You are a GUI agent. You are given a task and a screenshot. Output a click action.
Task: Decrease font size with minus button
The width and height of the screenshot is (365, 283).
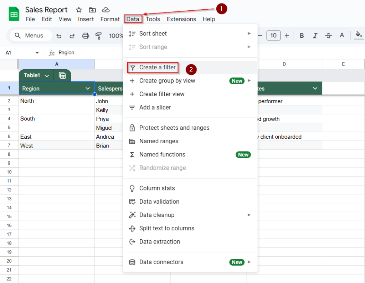point(260,36)
